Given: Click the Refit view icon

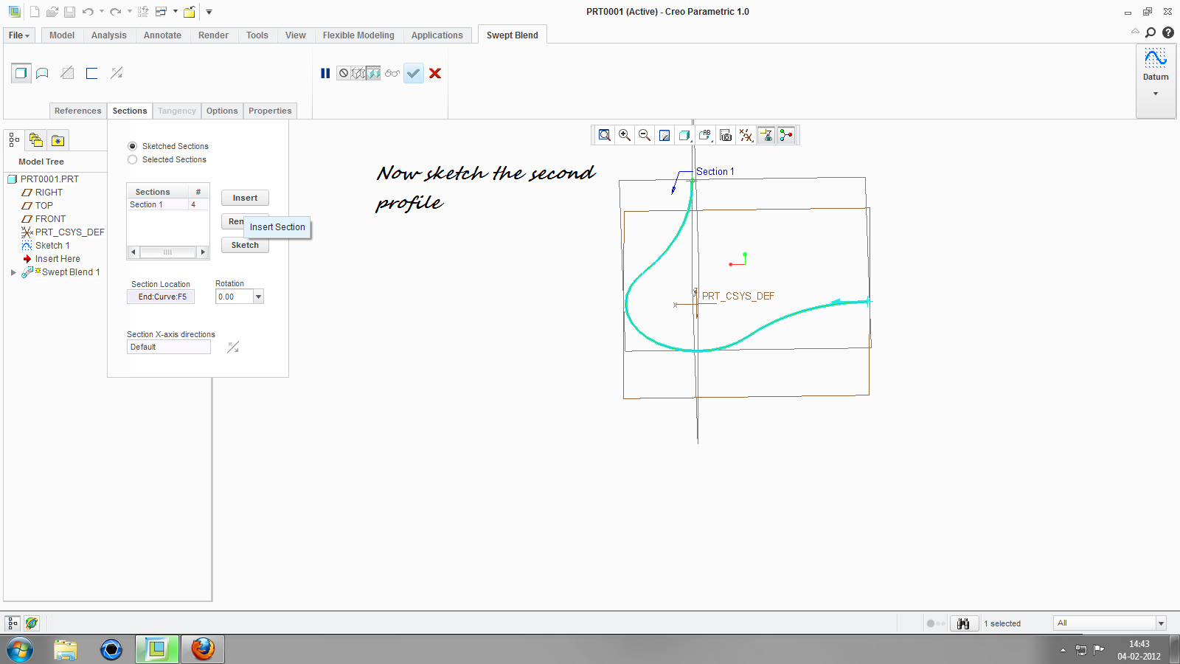Looking at the screenshot, I should 605,135.
